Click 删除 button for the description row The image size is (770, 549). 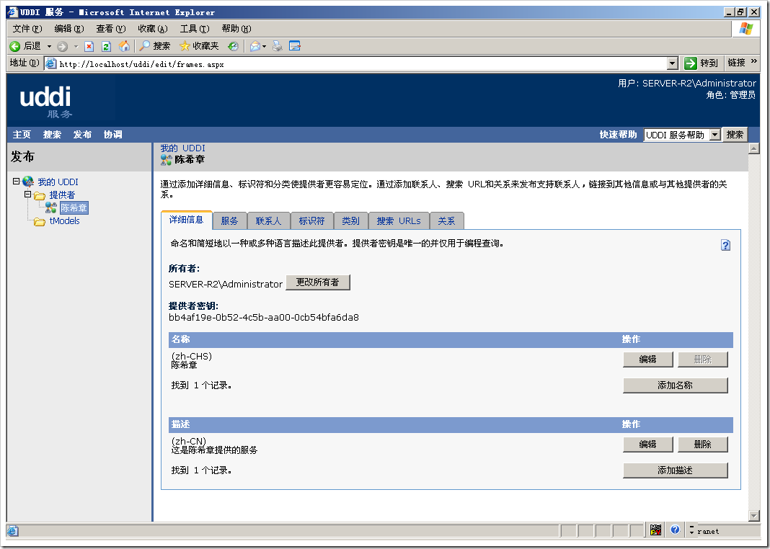click(x=703, y=444)
